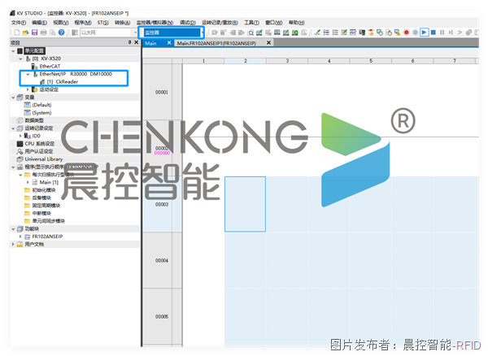The width and height of the screenshot is (488, 356).
Task: Click the green pencil edit icon
Action: (x=317, y=33)
